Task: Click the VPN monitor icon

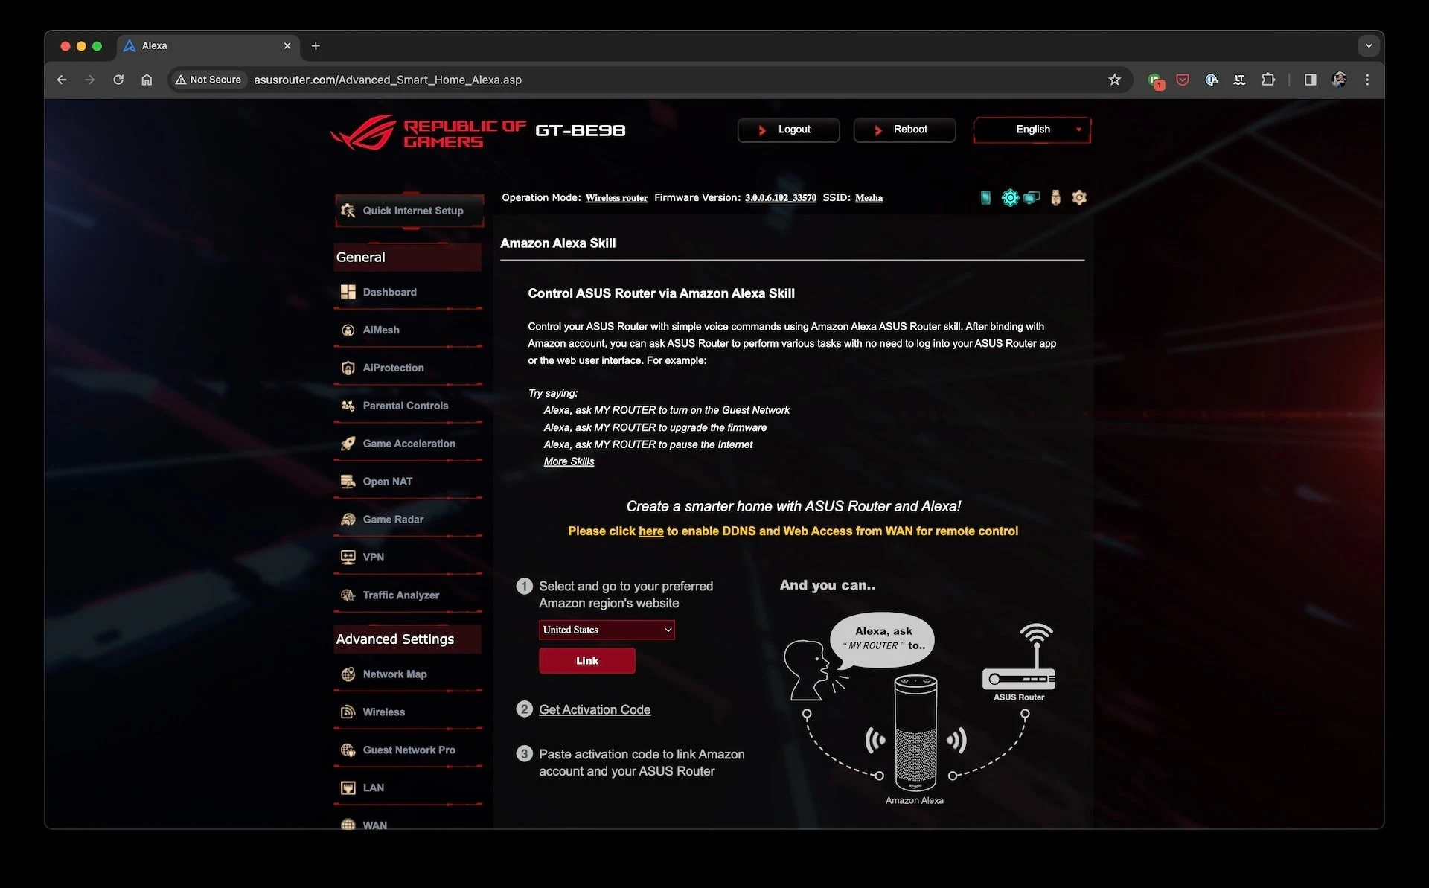Action: click(x=348, y=557)
